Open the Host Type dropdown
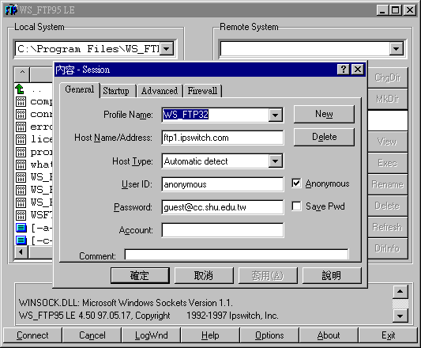Viewport: 421px width, 348px height. (275, 161)
